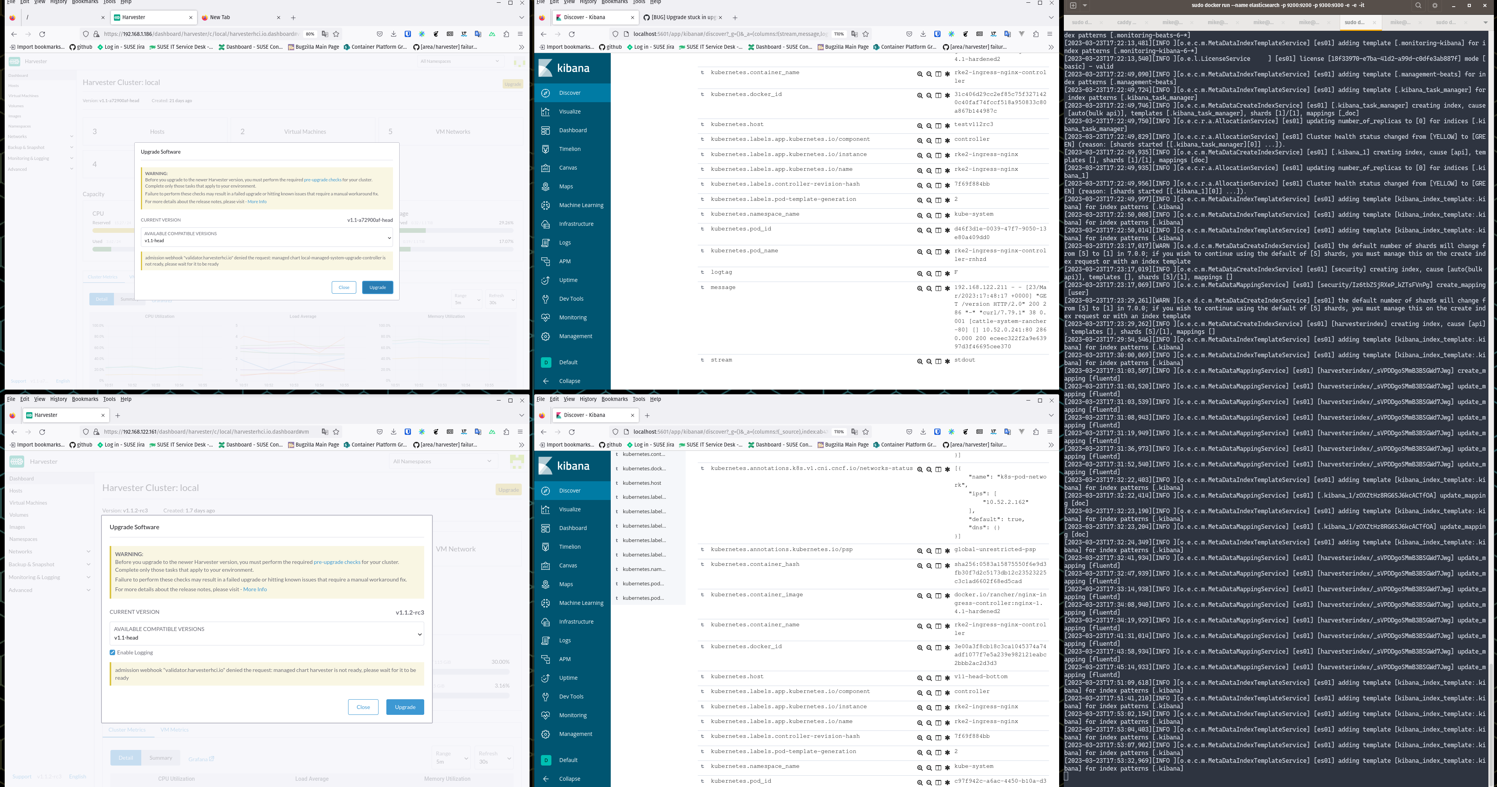
Task: Open Visualize in top Kibana sidebar
Action: pos(569,112)
